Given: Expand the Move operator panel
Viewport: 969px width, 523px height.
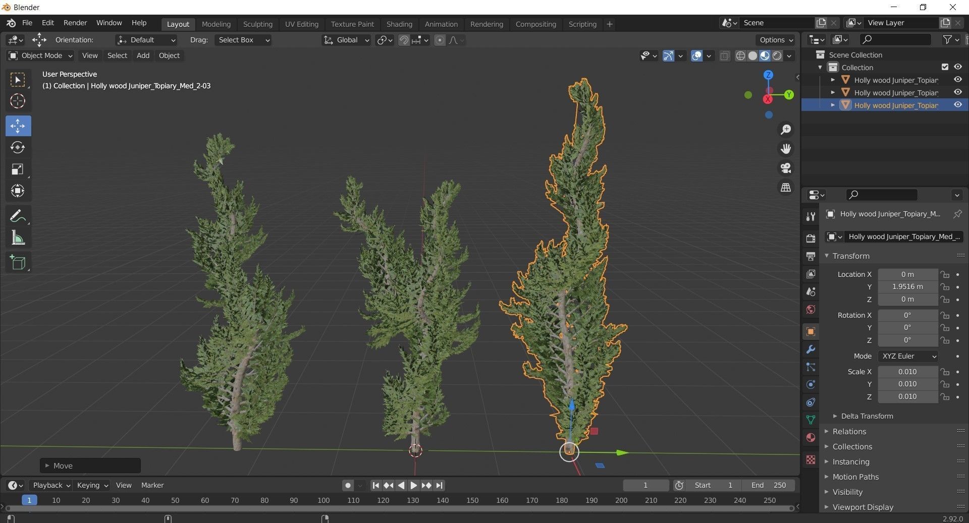Looking at the screenshot, I should pos(90,466).
